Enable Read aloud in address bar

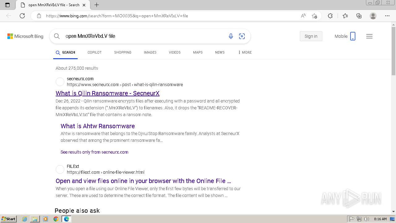303,16
